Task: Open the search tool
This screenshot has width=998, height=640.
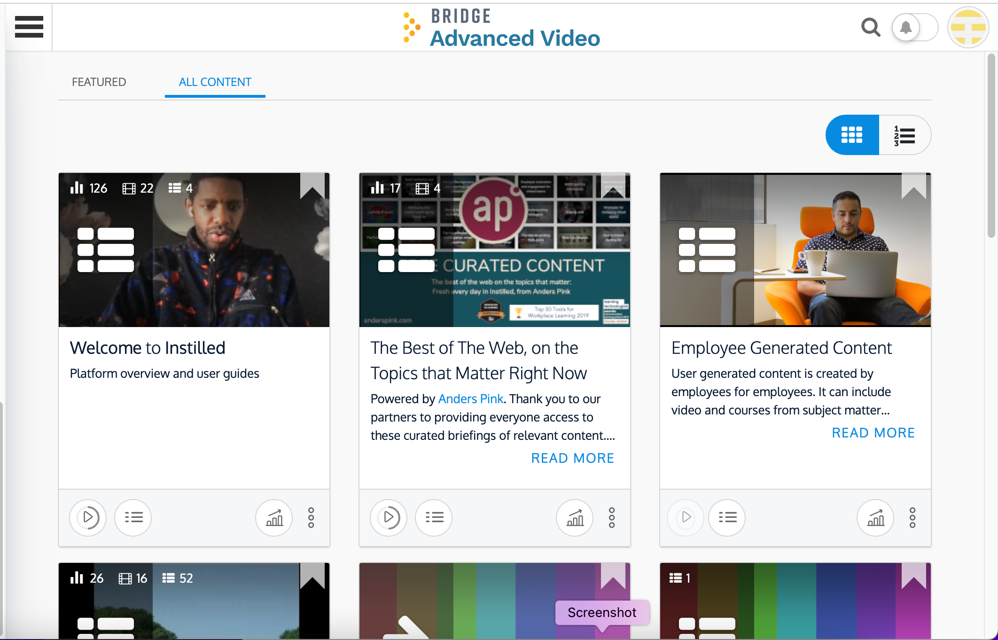Action: 871,27
